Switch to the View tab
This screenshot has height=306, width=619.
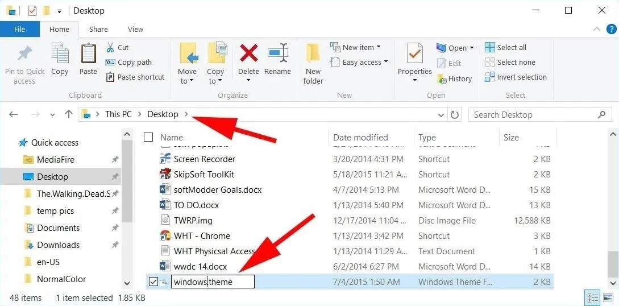pos(135,29)
